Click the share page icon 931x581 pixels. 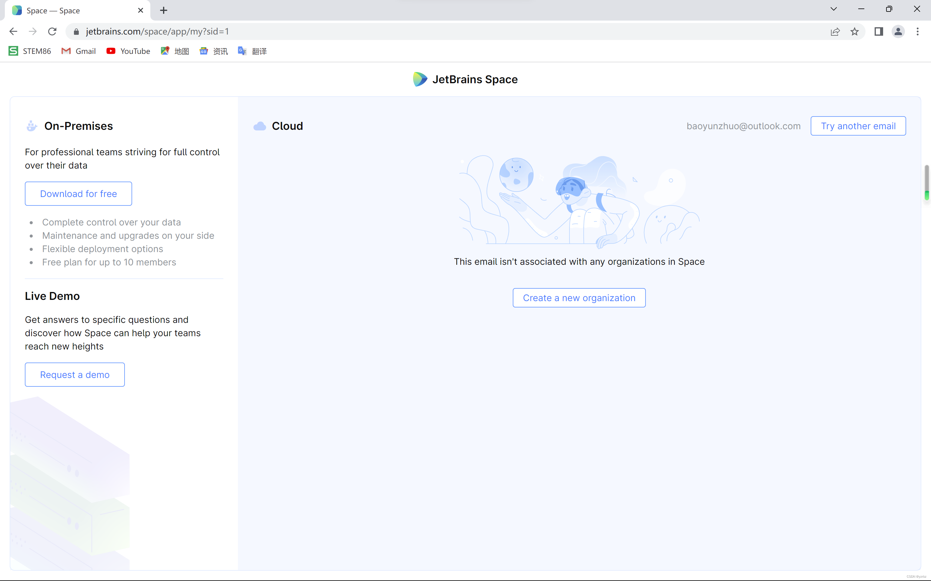pyautogui.click(x=835, y=31)
